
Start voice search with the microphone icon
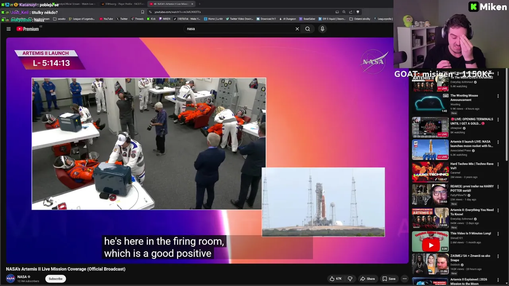tap(322, 29)
